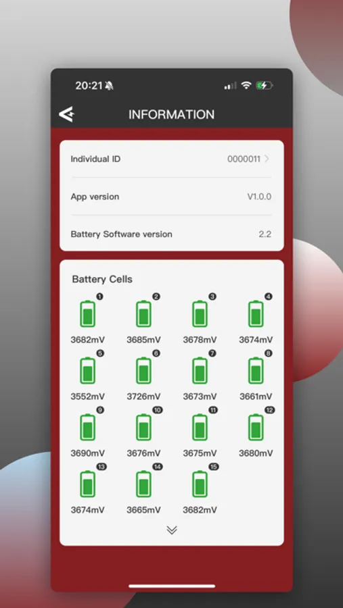Viewport: 343px width, 608px height.
Task: Select the 3682mV reading of cell 15
Action: 200,510
